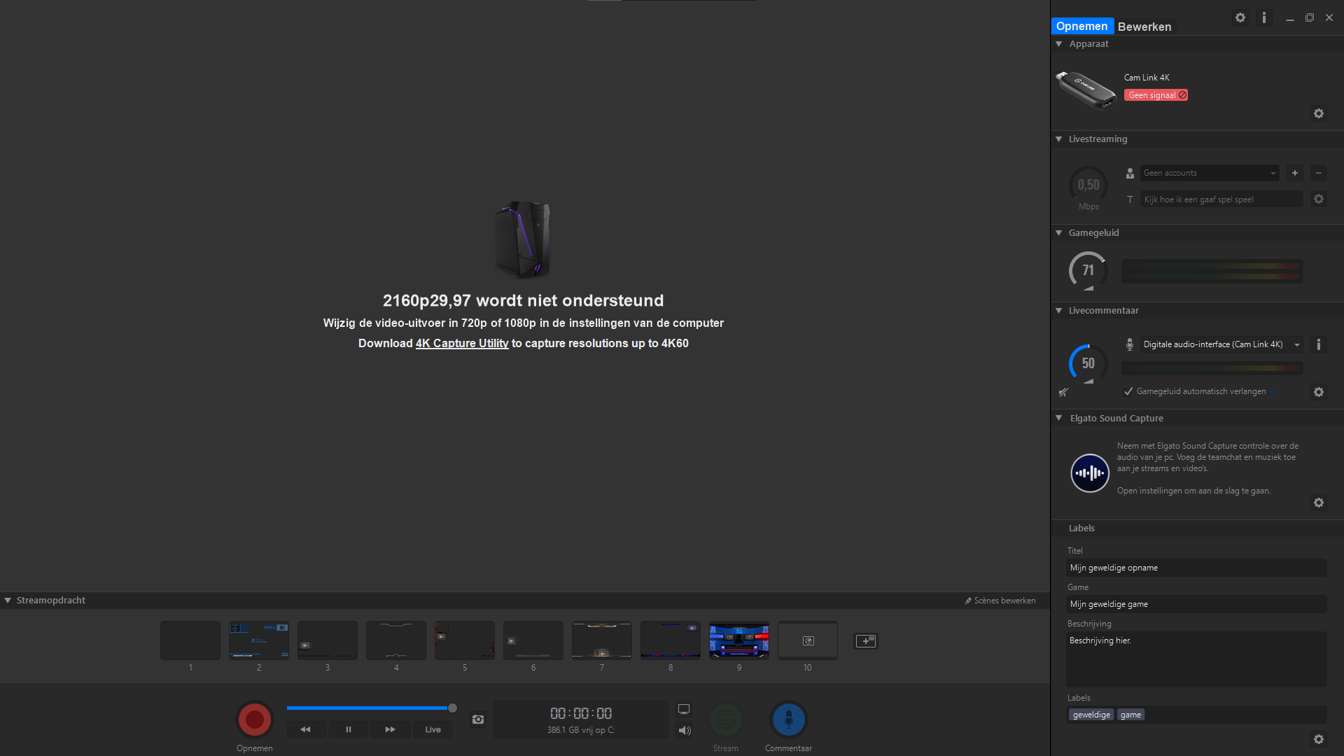Screen dimensions: 1344x756
Task: Select the Opnemen tab
Action: pyautogui.click(x=1081, y=27)
